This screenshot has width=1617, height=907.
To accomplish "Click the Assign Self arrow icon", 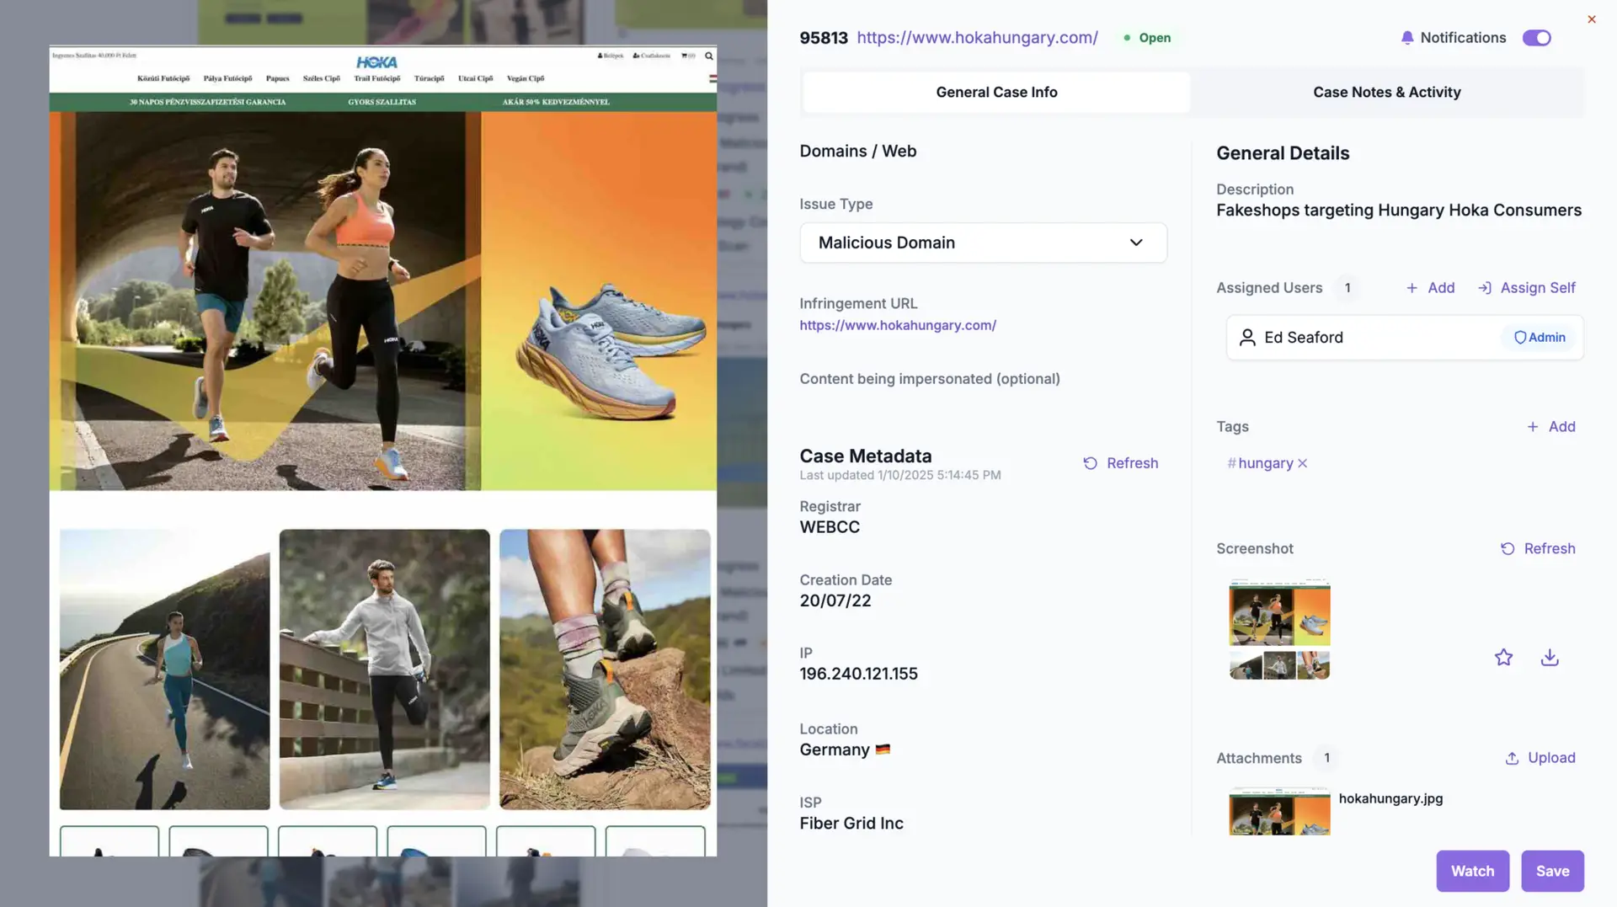I will click(1484, 288).
